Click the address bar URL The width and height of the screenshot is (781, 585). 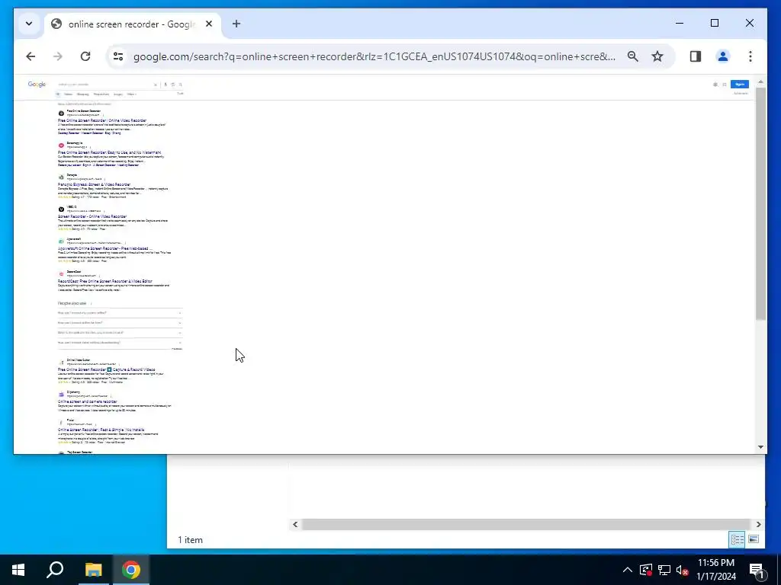374,56
